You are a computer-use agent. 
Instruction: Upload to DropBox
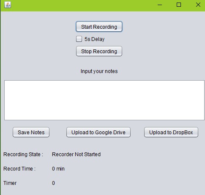click(x=171, y=132)
